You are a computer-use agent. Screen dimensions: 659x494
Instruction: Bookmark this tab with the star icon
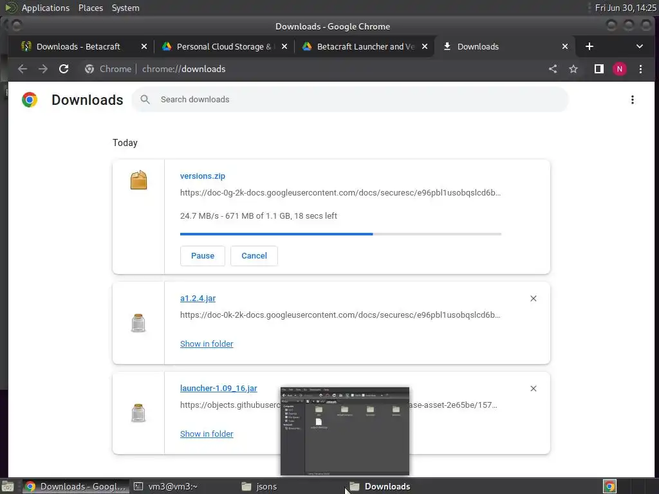(573, 69)
